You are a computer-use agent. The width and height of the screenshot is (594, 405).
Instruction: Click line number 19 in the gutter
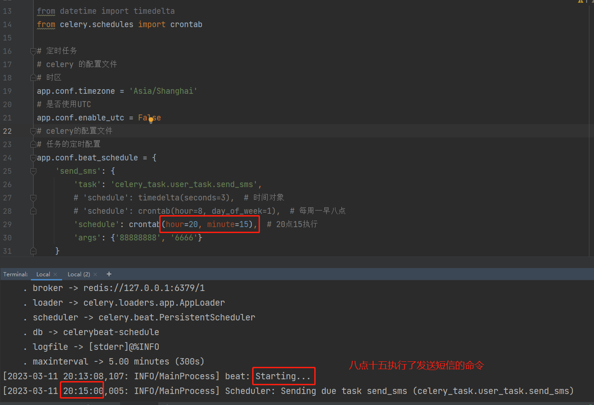(x=7, y=91)
